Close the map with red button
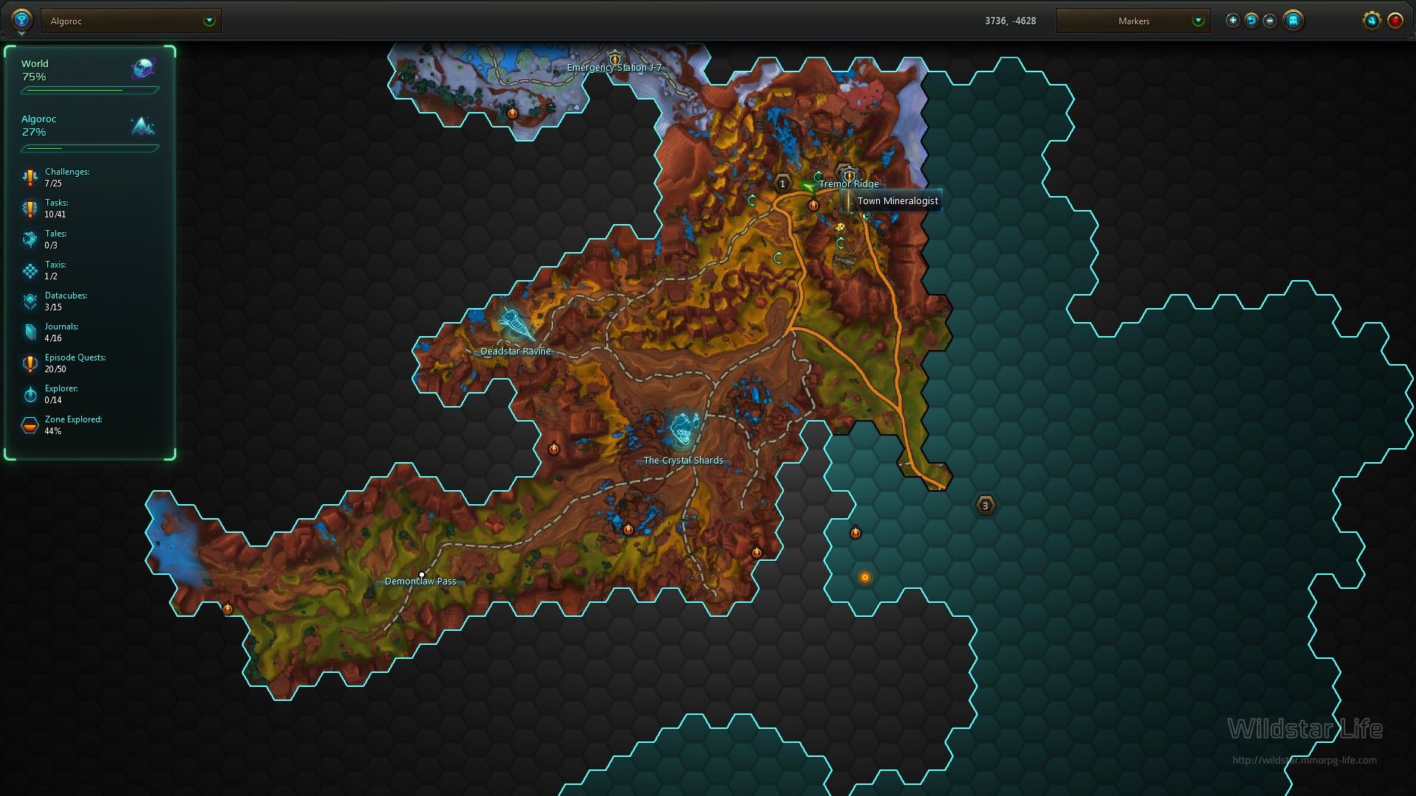This screenshot has width=1416, height=796. click(x=1395, y=21)
